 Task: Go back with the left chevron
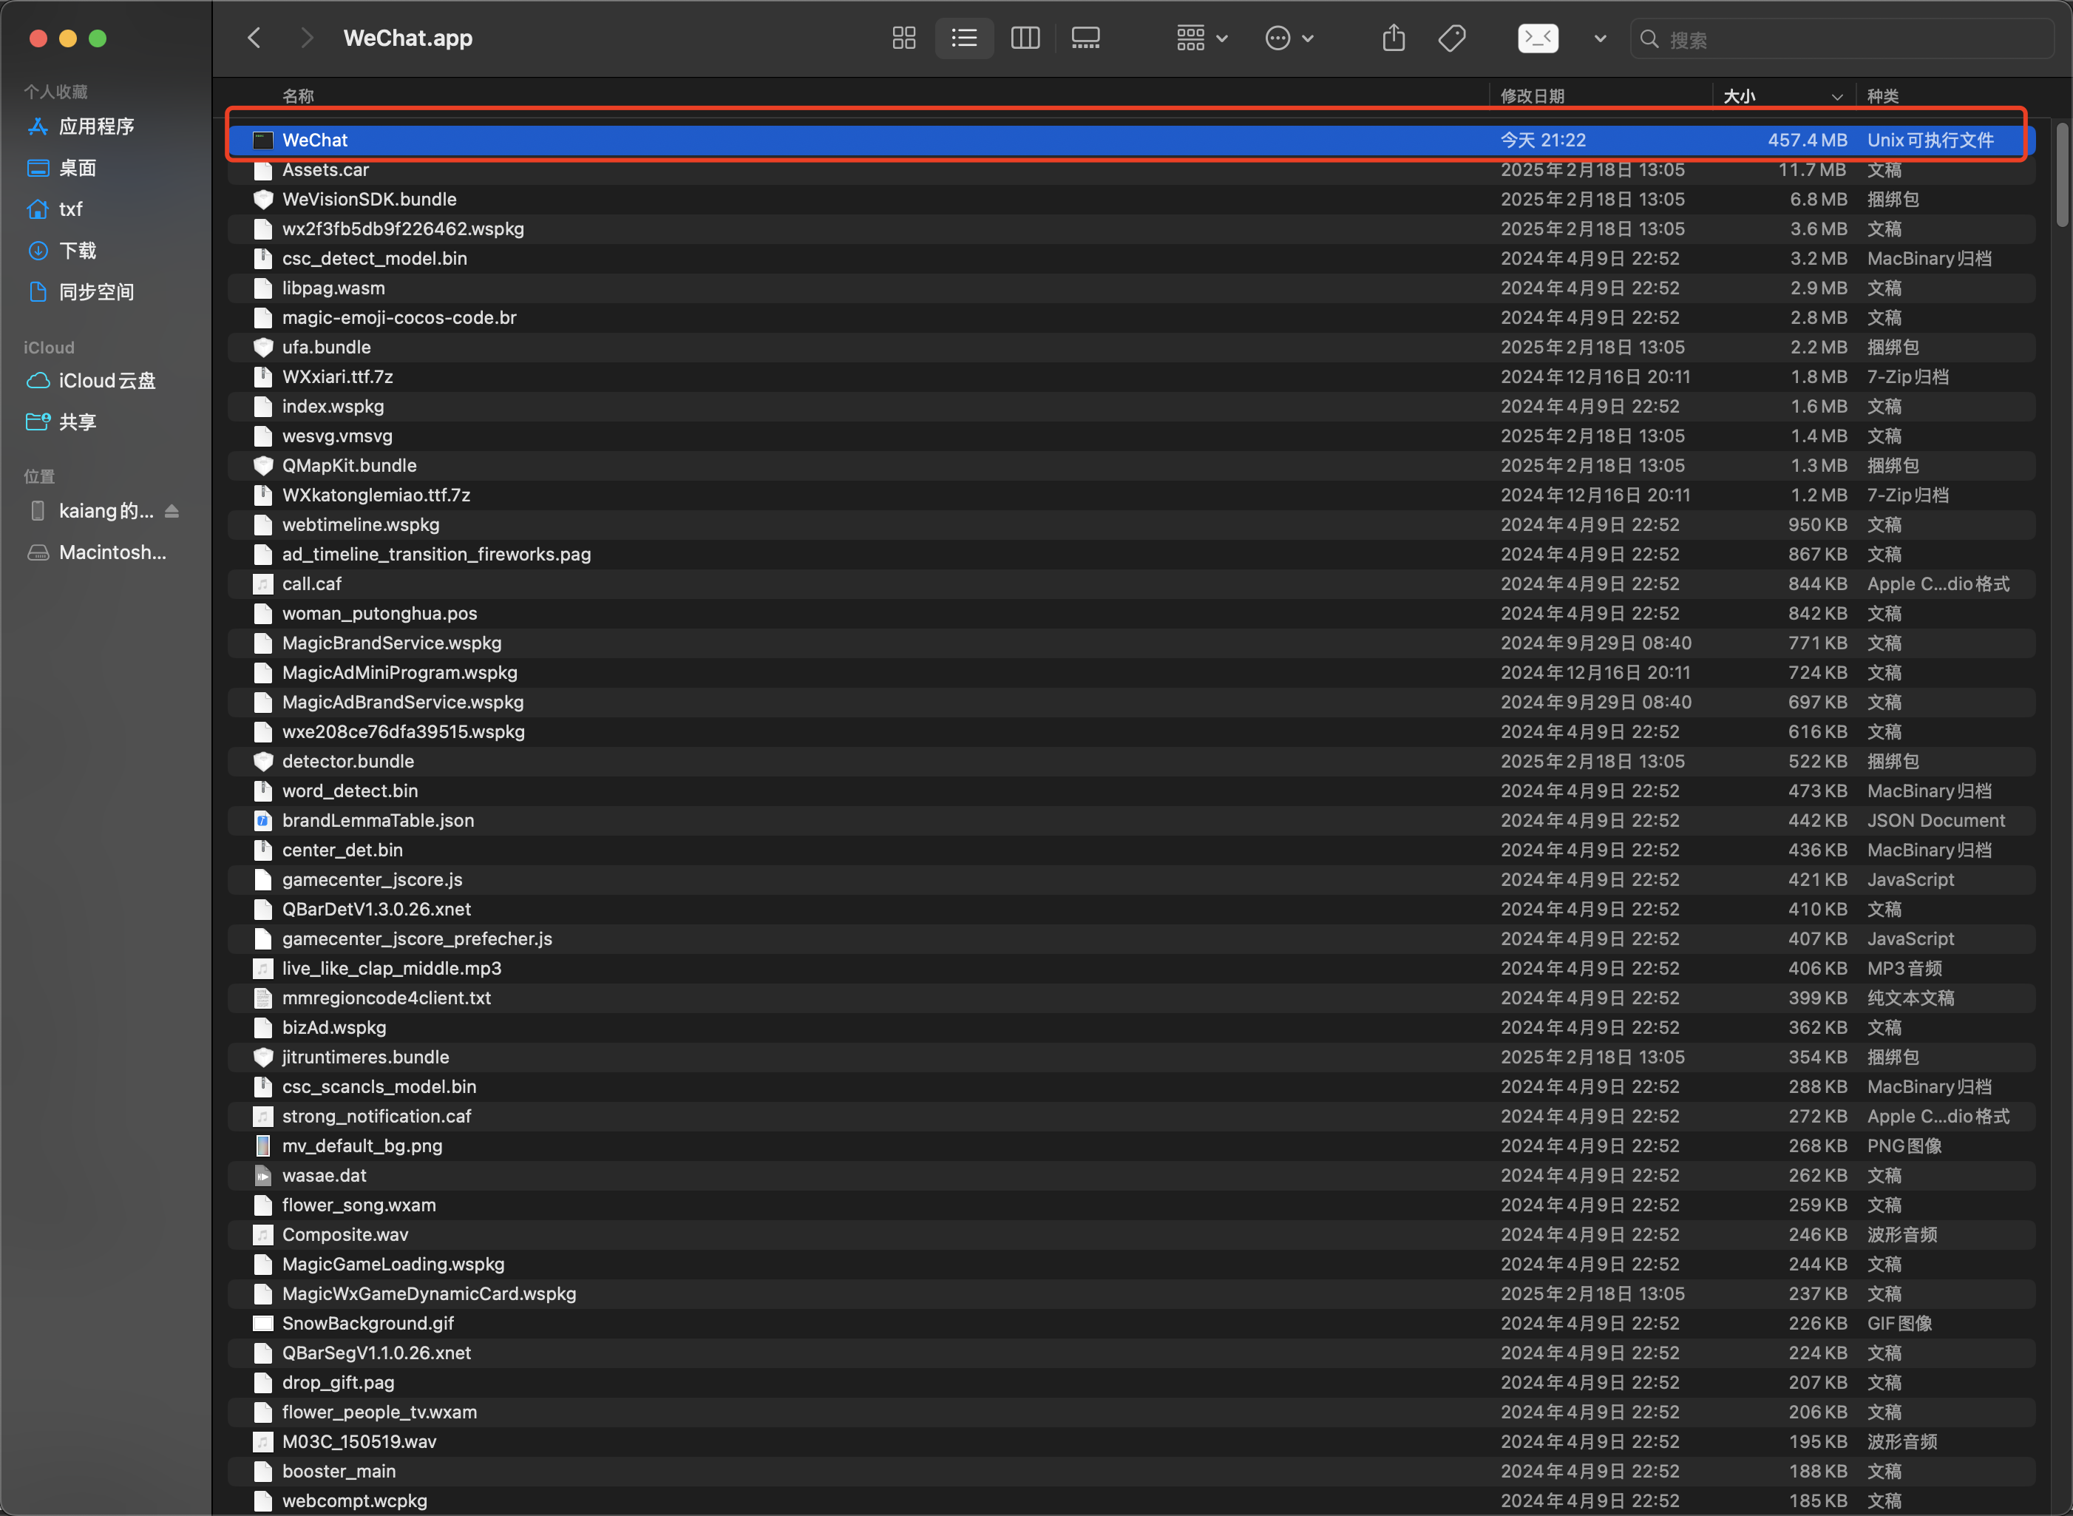(x=254, y=38)
